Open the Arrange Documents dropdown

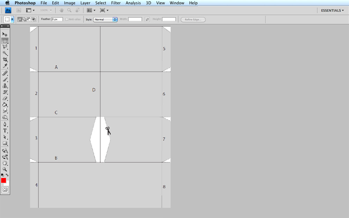(x=91, y=10)
